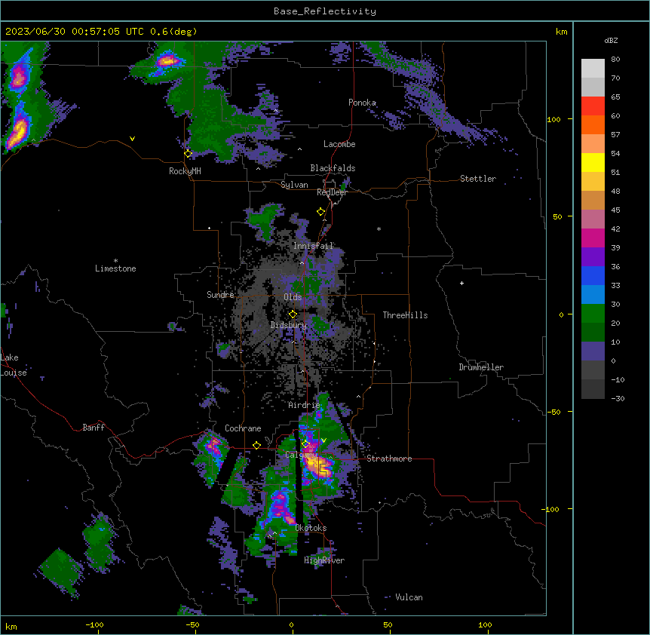This screenshot has height=635, width=650.
Task: Click the Airdrie city label
Action: coord(304,405)
